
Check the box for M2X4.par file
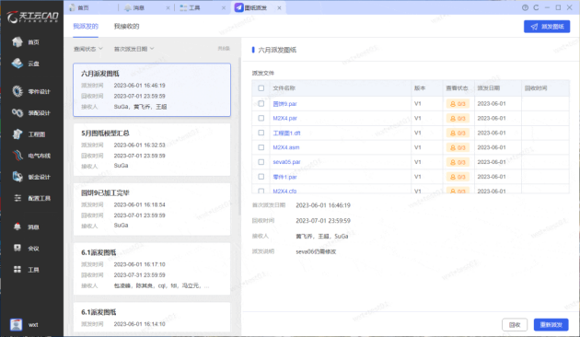[261, 118]
